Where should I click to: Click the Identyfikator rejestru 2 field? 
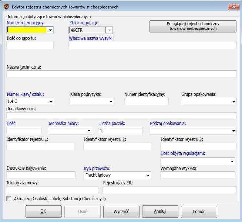pyautogui.click(x=117, y=146)
